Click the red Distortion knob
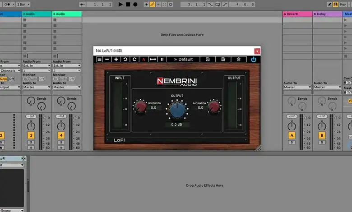The image size is (352, 212). click(140, 106)
